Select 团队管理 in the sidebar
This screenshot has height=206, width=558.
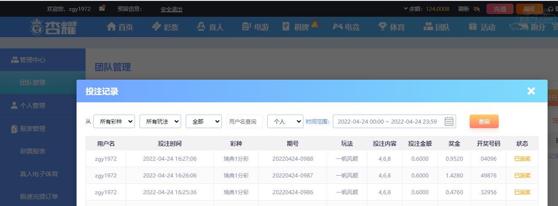click(43, 82)
